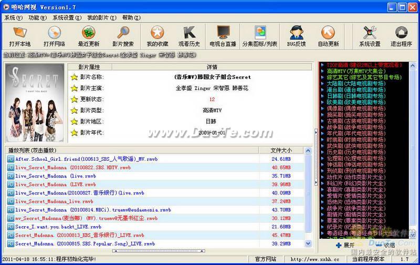Viewport: 420px width, 265px height.
Task: Expand the 欧美剧 category arrow
Action: point(323,102)
